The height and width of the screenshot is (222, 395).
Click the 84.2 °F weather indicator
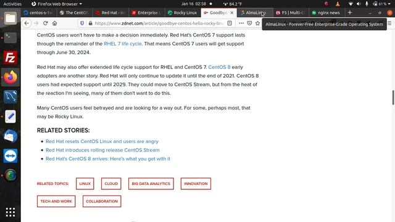(x=233, y=4)
